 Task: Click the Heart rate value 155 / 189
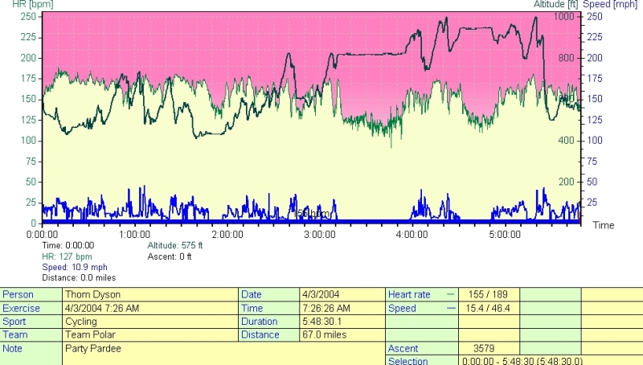(x=489, y=295)
